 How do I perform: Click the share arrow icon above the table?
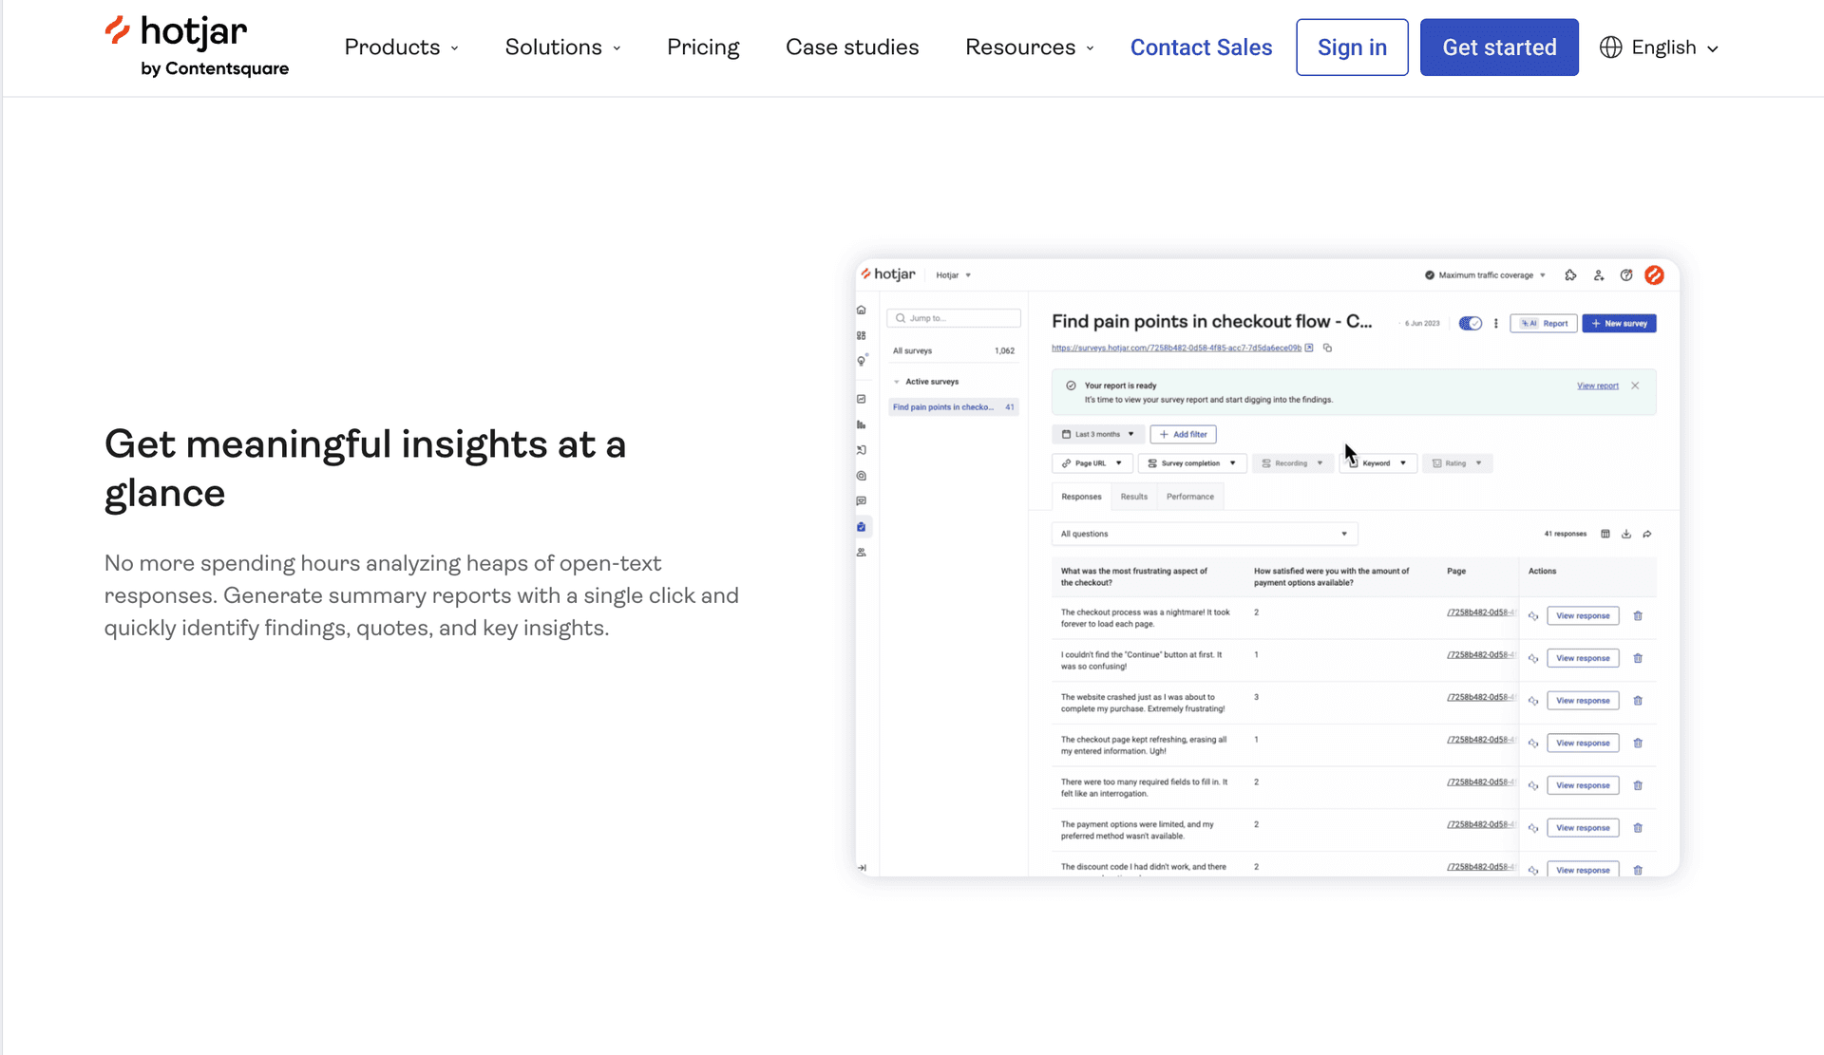[1647, 534]
